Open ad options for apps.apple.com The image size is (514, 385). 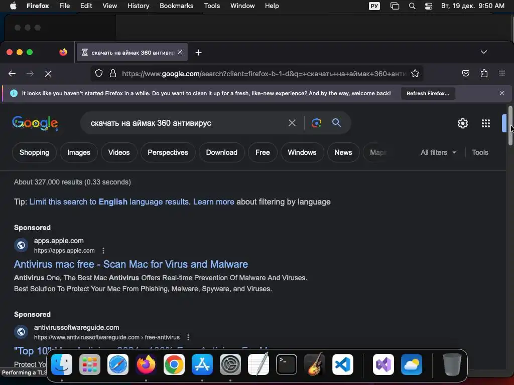pyautogui.click(x=103, y=251)
